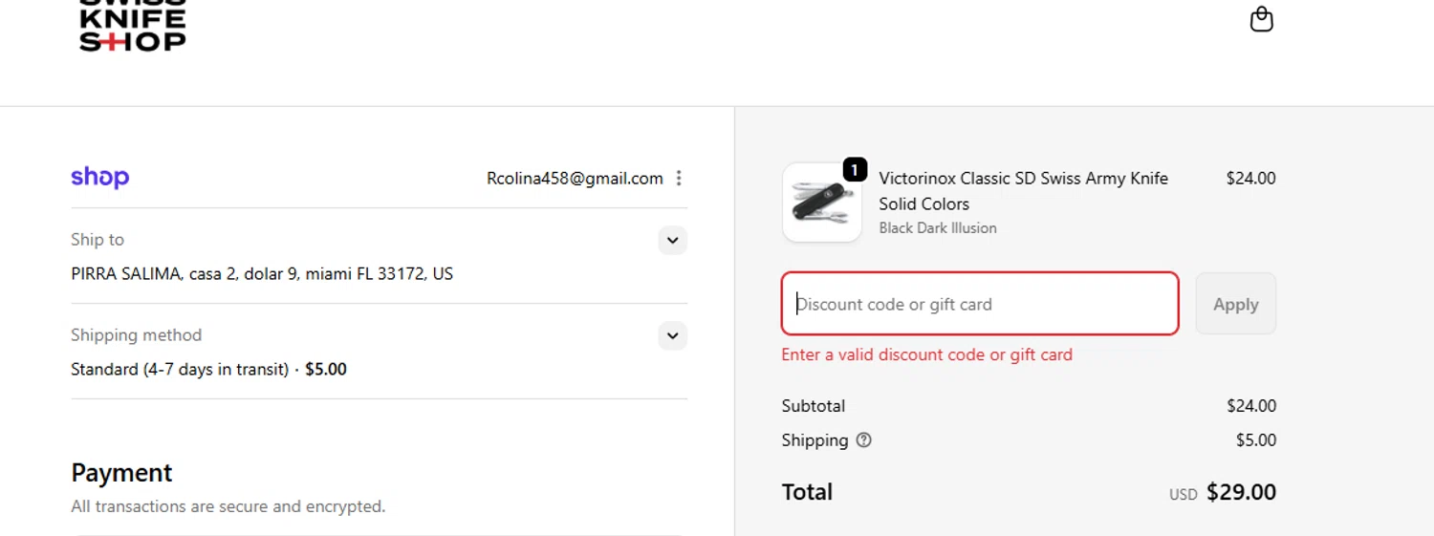1434x536 pixels.
Task: Click the Payment section heading
Action: point(121,473)
